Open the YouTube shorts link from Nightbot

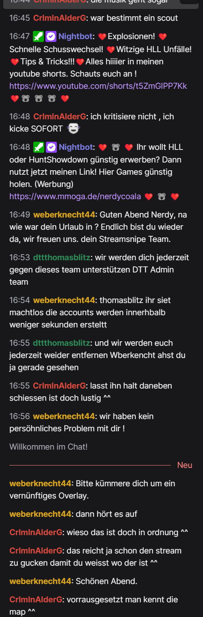coord(98,86)
